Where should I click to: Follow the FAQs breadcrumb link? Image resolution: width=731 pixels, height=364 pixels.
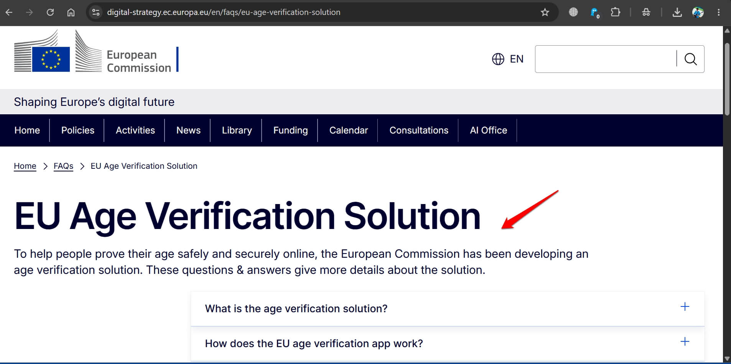click(x=63, y=166)
